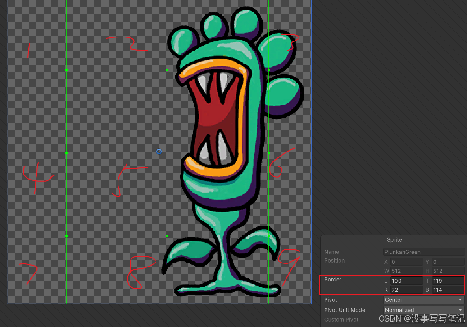Click the Position label
Viewport: 467px width, 327px height.
coord(334,260)
